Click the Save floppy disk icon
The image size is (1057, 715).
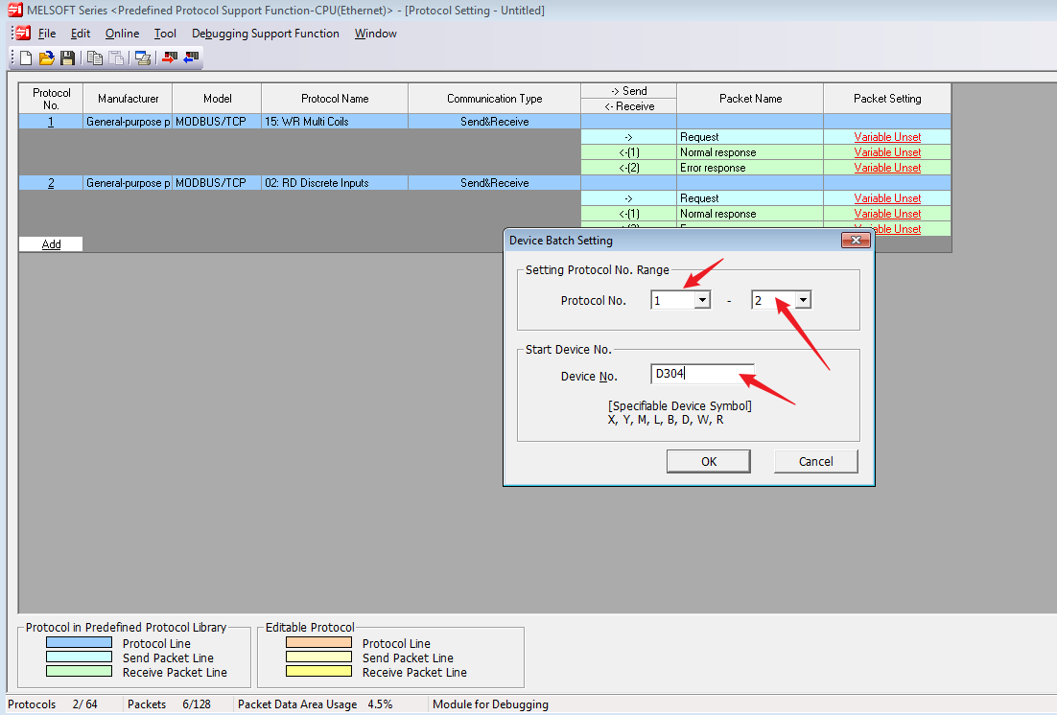pyautogui.click(x=67, y=58)
